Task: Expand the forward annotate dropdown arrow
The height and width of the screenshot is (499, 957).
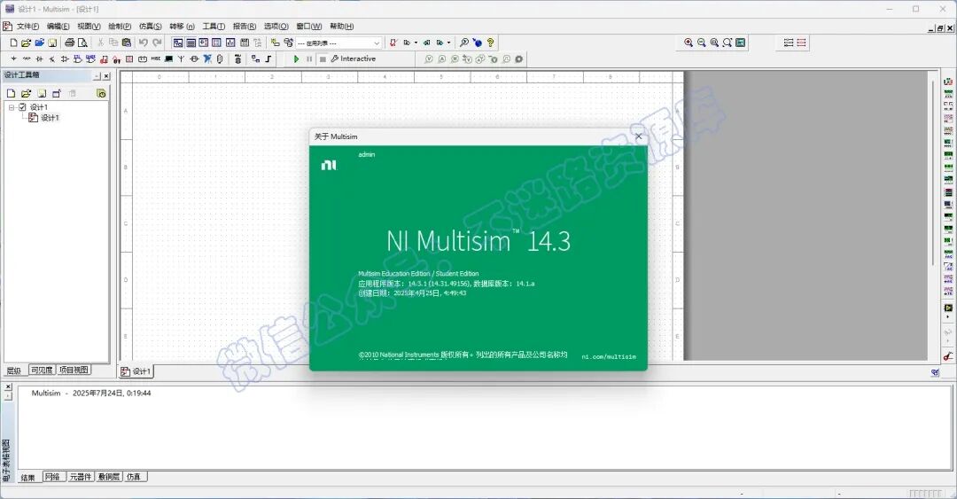Action: pos(448,43)
